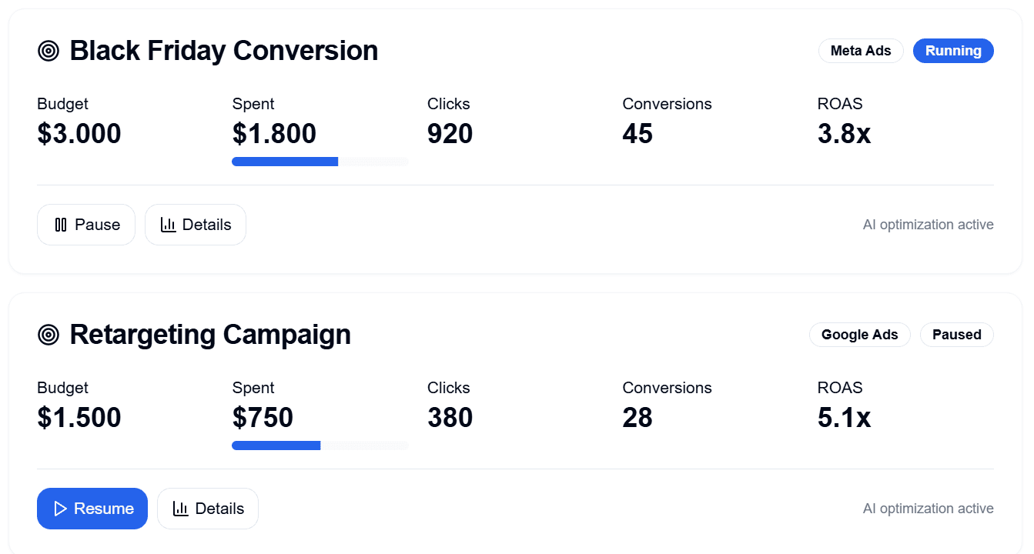Image resolution: width=1034 pixels, height=554 pixels.
Task: Click AI optimization active under Retargeting
Action: point(928,509)
